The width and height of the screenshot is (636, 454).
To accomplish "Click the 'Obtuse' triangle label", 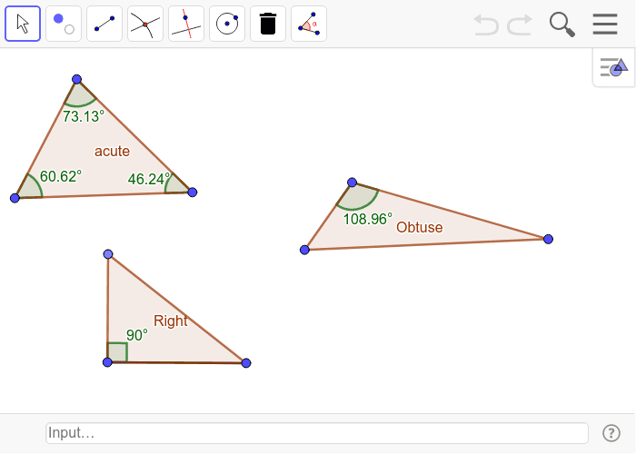I will (420, 227).
